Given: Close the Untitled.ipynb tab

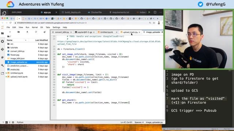Looking at the screenshot, I should pos(117,32).
